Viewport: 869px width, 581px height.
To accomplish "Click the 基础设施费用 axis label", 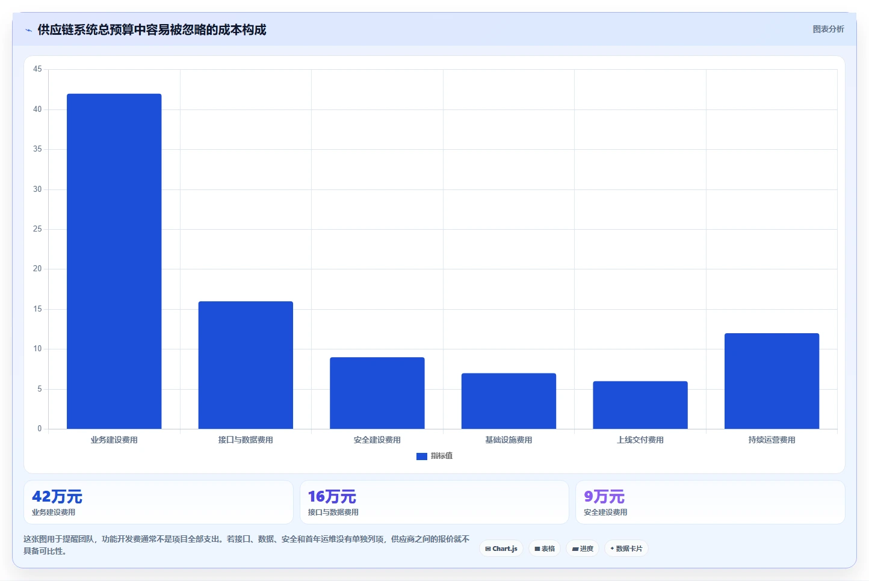I will 509,440.
